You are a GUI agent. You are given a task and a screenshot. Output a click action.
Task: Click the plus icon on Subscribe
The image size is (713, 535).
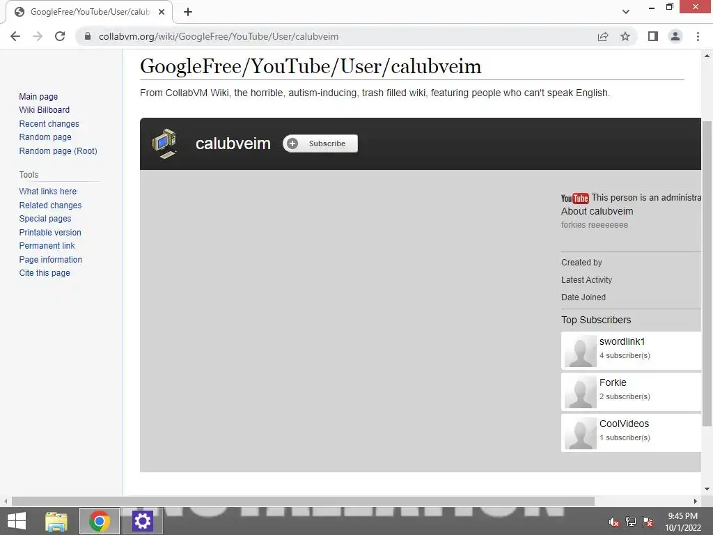click(x=292, y=144)
